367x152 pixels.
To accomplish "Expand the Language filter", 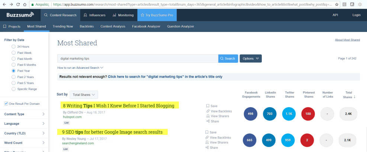I will (24, 123).
